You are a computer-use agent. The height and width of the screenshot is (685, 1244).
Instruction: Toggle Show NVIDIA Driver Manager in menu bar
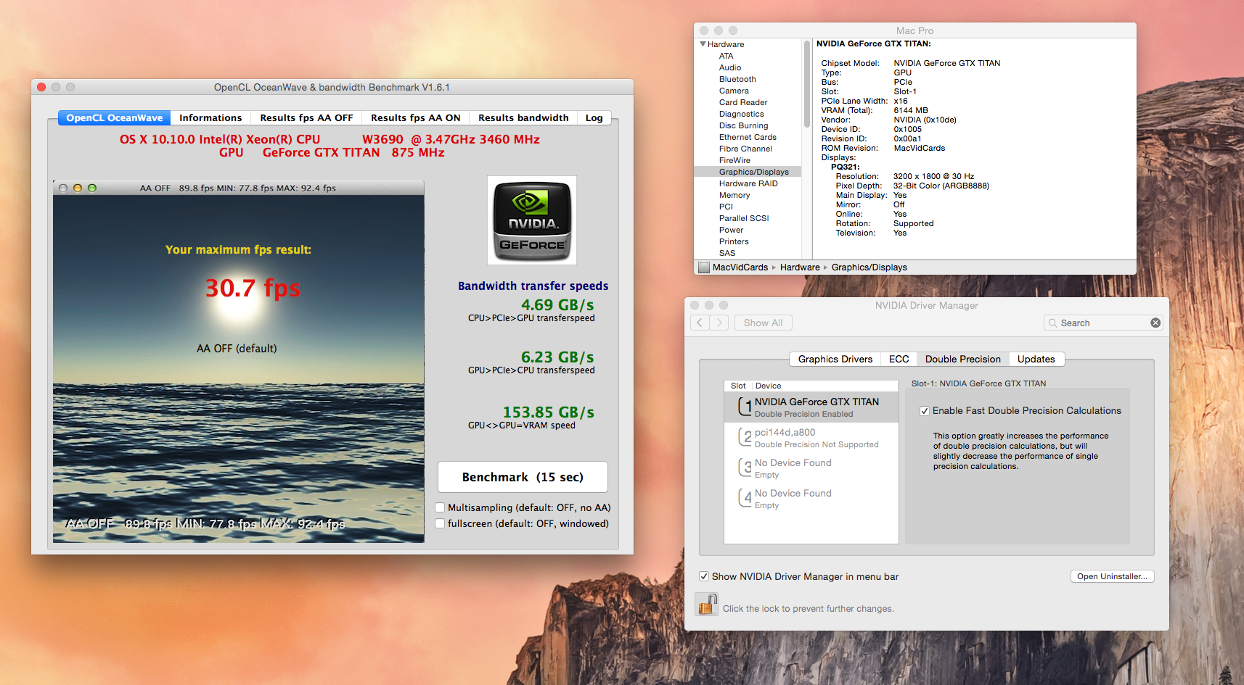(x=704, y=576)
